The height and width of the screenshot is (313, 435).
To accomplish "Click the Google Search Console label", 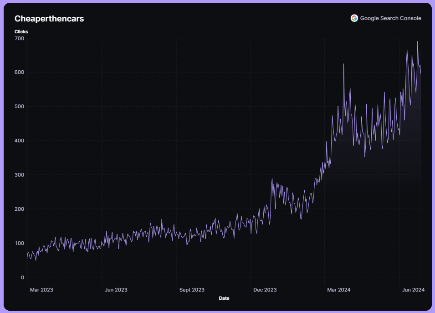I will pos(390,18).
